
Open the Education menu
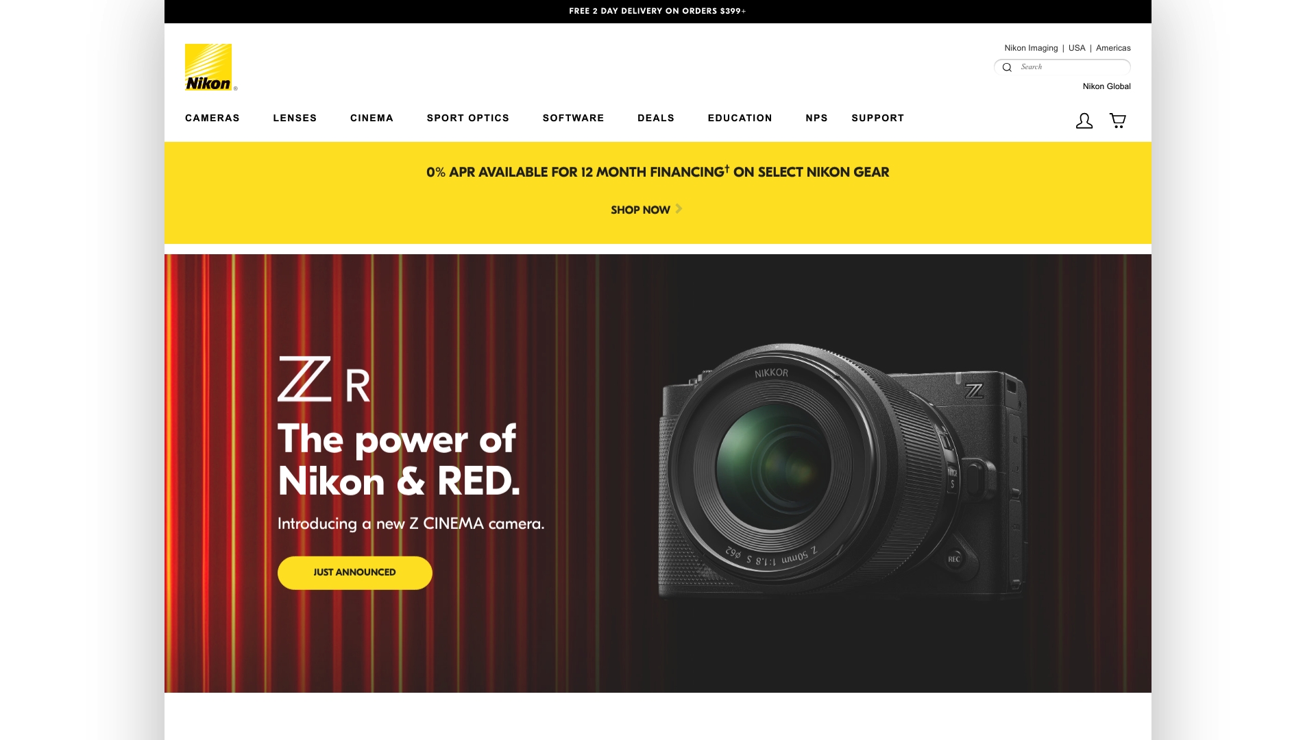tap(740, 118)
